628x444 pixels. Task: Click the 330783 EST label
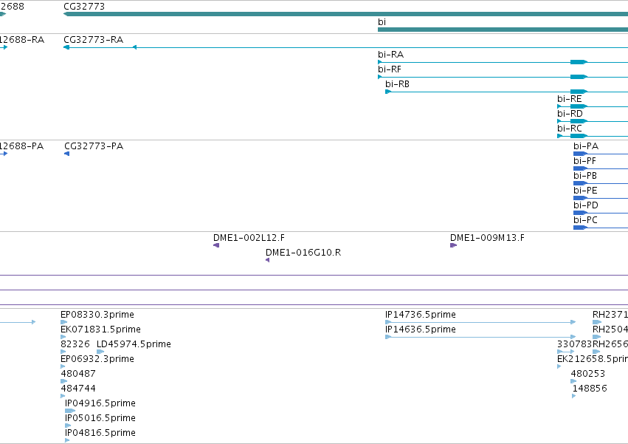click(574, 344)
